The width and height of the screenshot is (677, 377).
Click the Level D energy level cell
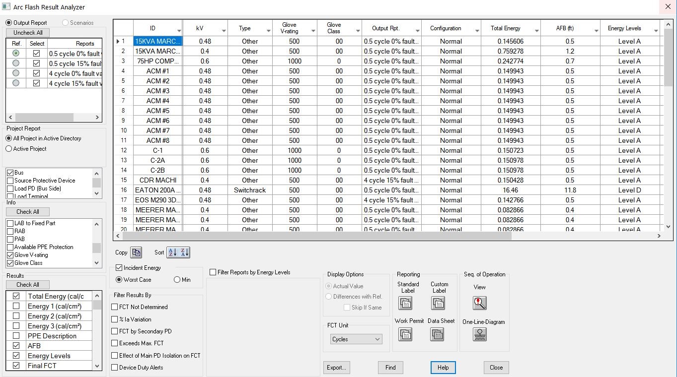[629, 190]
